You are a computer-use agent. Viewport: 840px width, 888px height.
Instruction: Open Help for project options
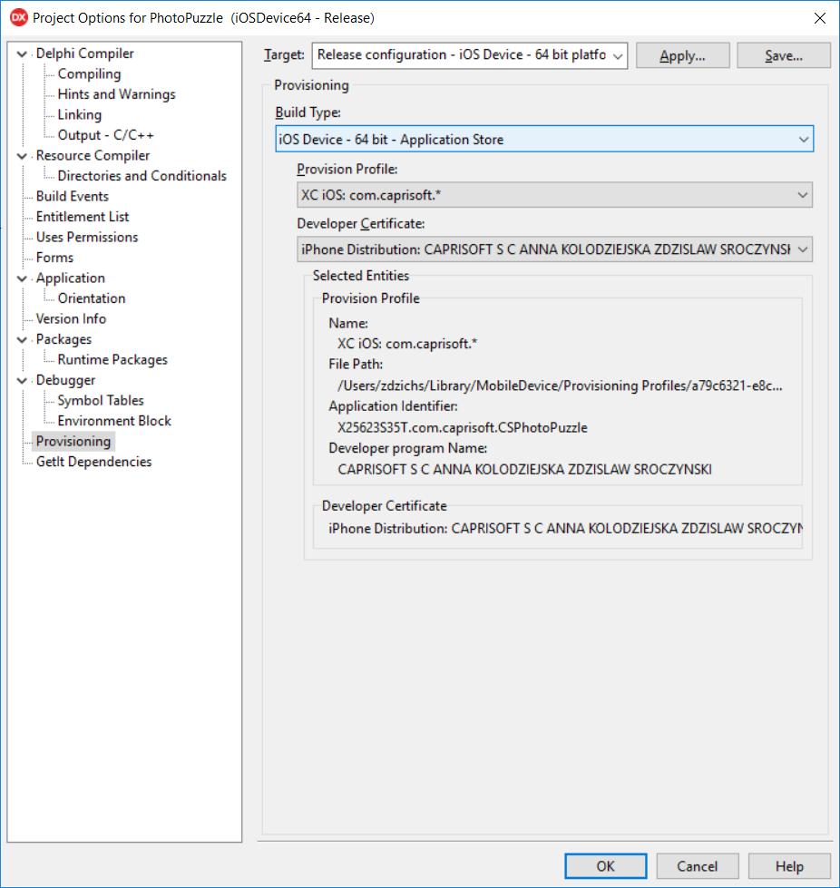pos(789,866)
